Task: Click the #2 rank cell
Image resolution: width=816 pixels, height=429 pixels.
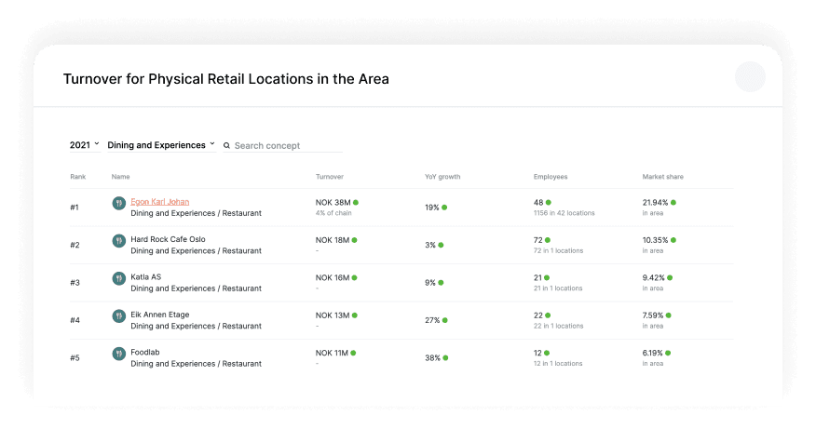Action: point(75,245)
